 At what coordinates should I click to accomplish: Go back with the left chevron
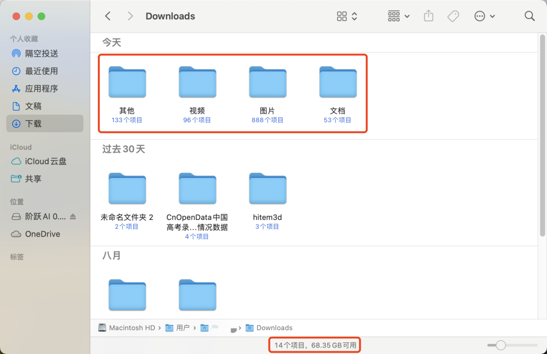pos(108,16)
